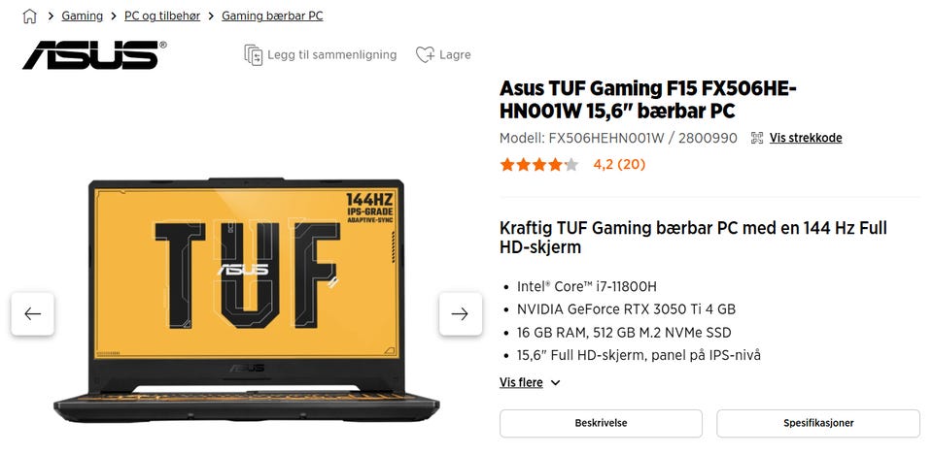This screenshot has width=933, height=454.
Task: Click Legg til sammenligning text
Action: [x=332, y=54]
